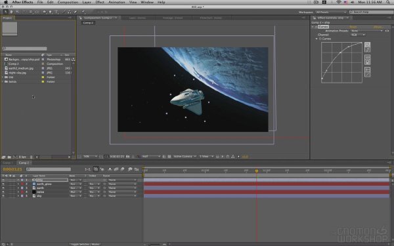Click the Open curve file icon
Image resolution: width=394 pixels, height=246 pixels.
click(367, 57)
